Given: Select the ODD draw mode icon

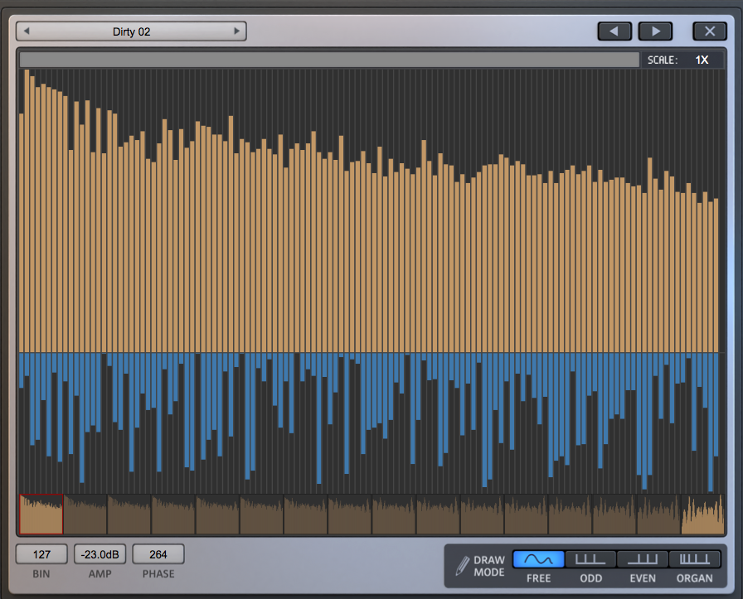Looking at the screenshot, I should (590, 559).
